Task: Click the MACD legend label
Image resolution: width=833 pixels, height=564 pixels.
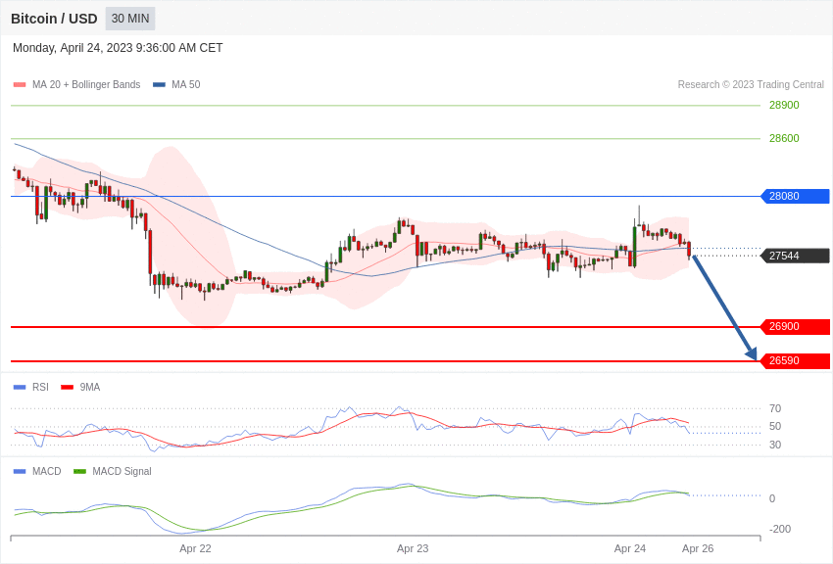Action: [47, 471]
